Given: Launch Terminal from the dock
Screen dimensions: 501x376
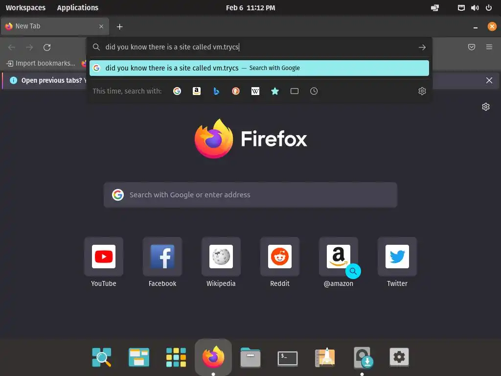Looking at the screenshot, I should 288,358.
